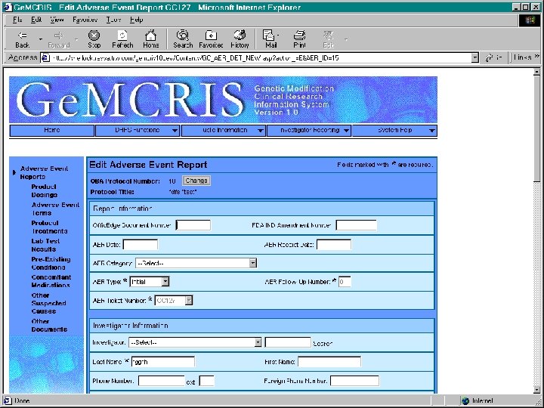
Task: Open the Lab Test Results sidebar link
Action: click(x=45, y=245)
